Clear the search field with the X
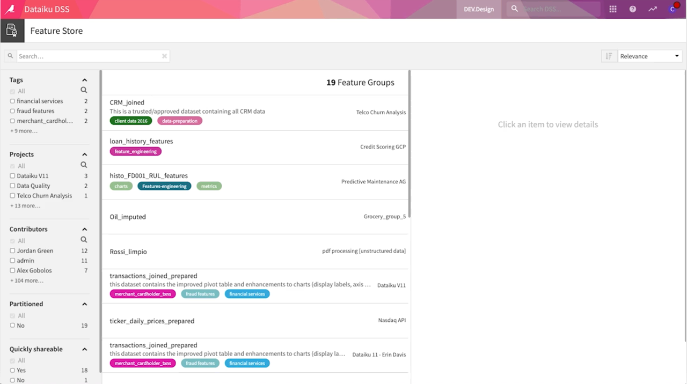Image resolution: width=687 pixels, height=384 pixels. 164,56
